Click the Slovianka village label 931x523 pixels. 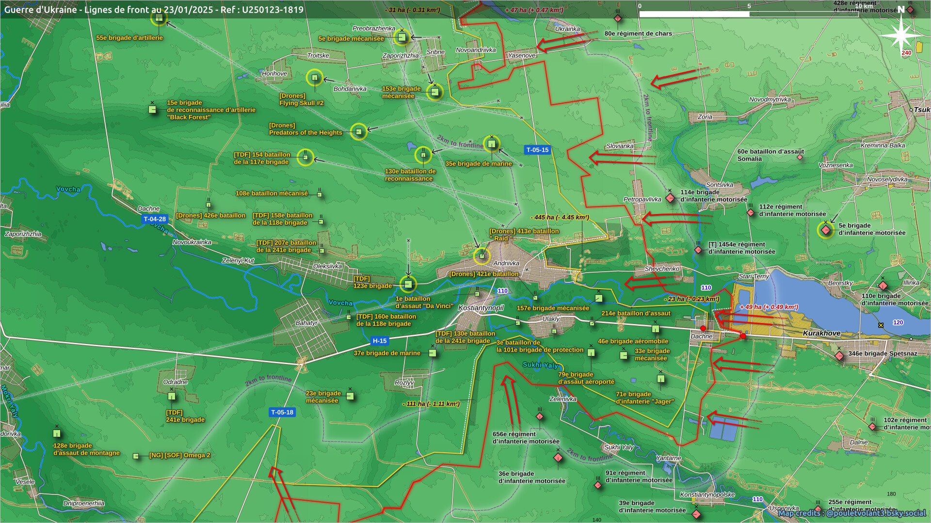[x=620, y=146]
